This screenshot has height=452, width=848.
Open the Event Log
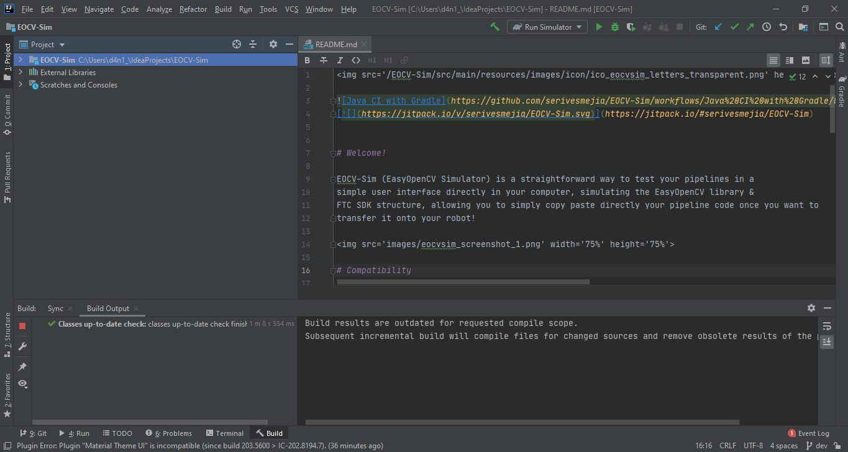808,433
